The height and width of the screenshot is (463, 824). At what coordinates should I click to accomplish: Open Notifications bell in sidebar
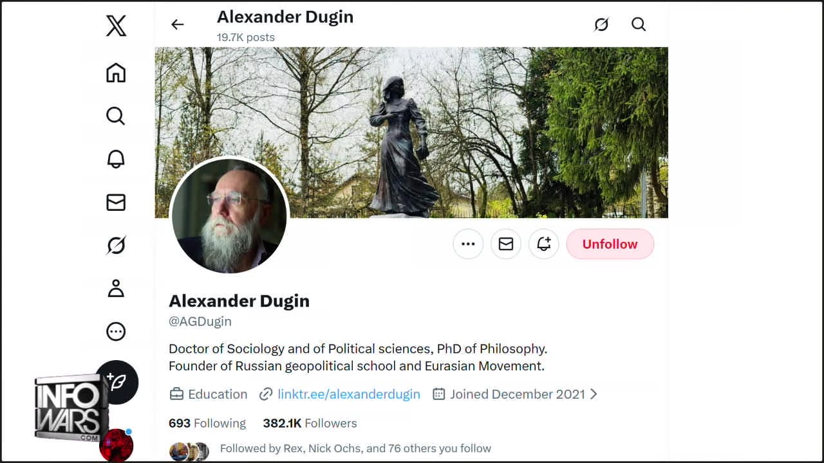pos(116,159)
